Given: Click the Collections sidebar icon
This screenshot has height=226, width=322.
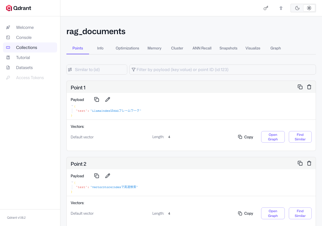Looking at the screenshot, I should (8, 47).
